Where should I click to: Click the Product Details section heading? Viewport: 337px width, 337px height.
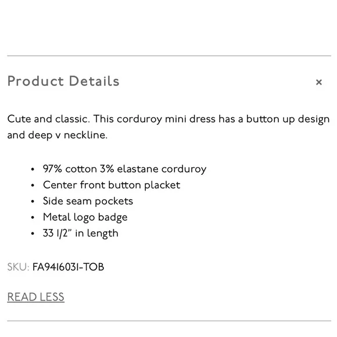[63, 81]
